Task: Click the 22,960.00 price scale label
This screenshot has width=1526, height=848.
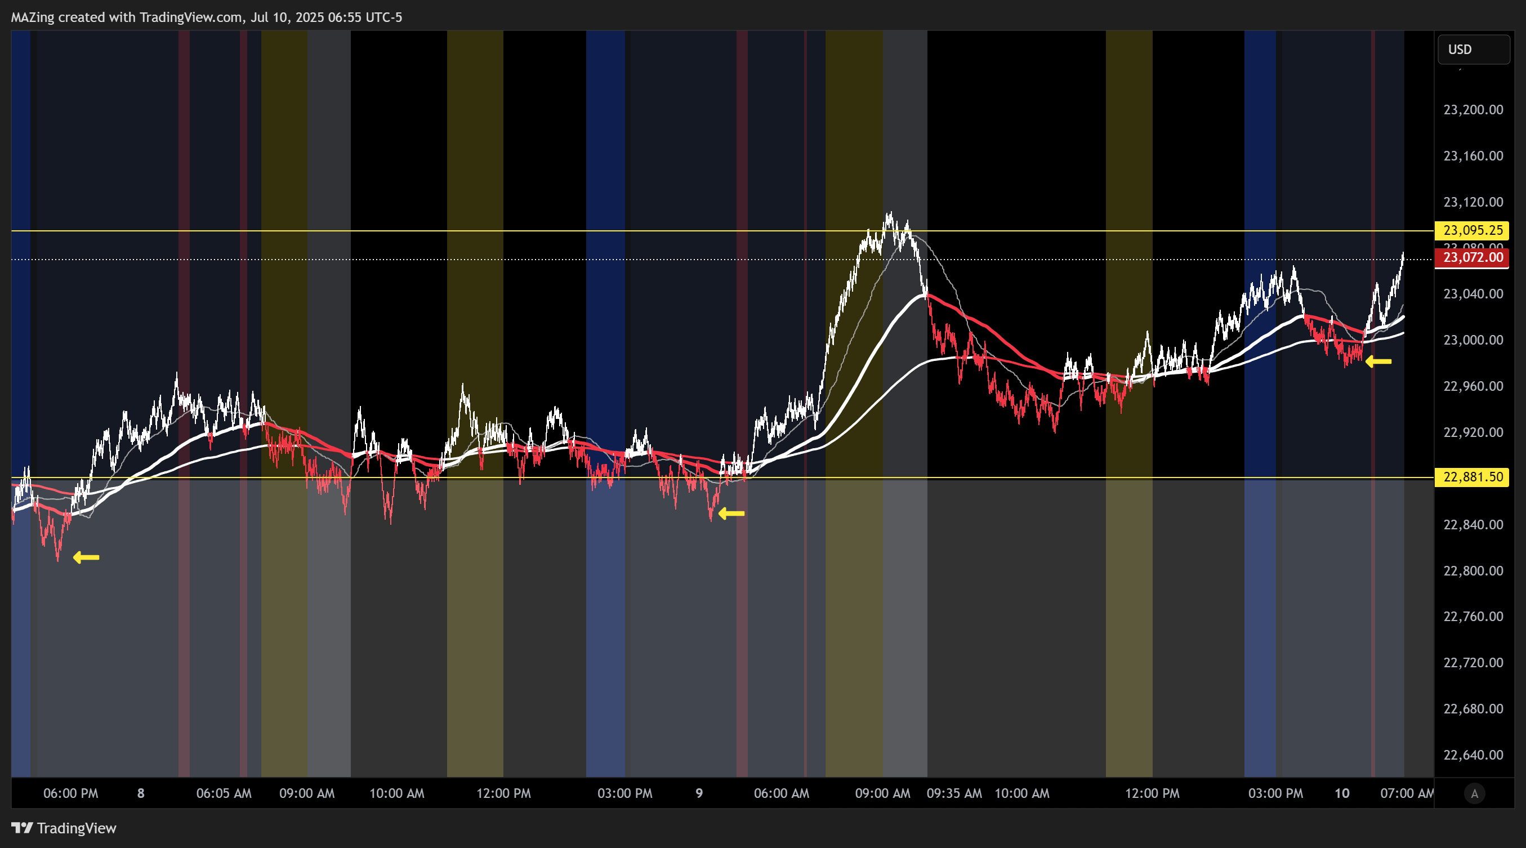Action: (x=1473, y=386)
